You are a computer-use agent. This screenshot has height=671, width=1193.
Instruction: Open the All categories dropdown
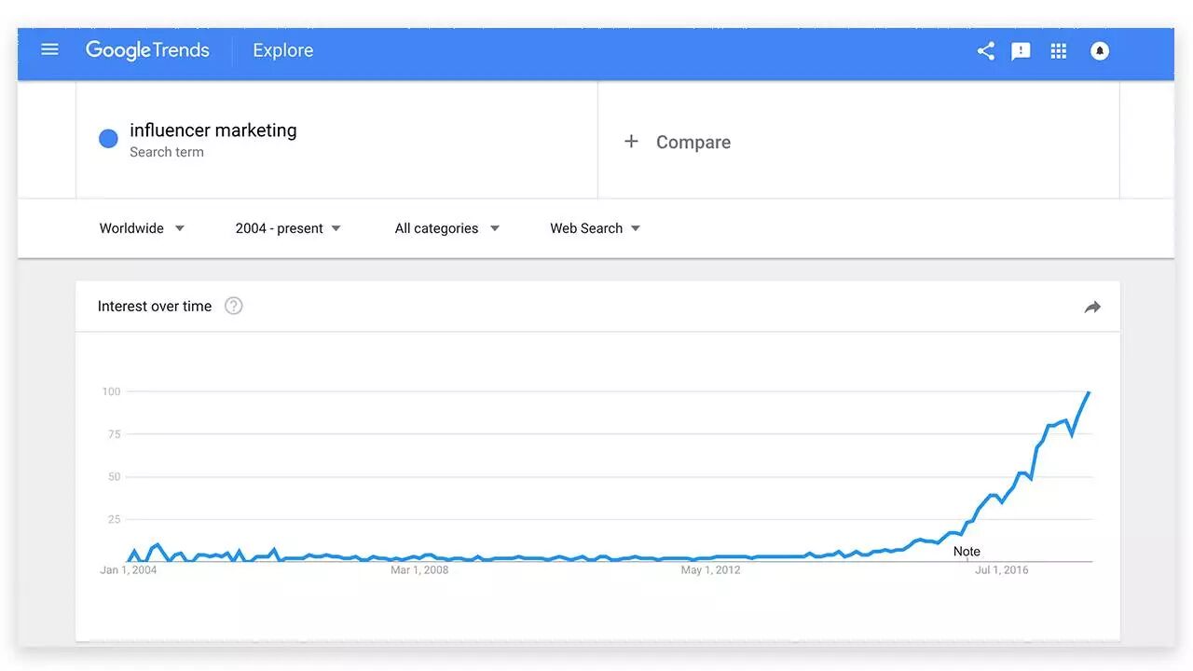[446, 228]
